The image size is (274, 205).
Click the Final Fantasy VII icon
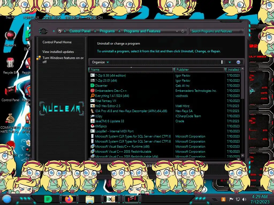(x=92, y=101)
